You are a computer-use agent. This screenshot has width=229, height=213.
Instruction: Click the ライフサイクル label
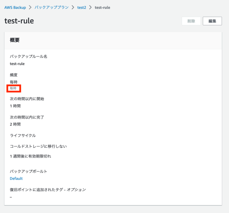pos(23,136)
